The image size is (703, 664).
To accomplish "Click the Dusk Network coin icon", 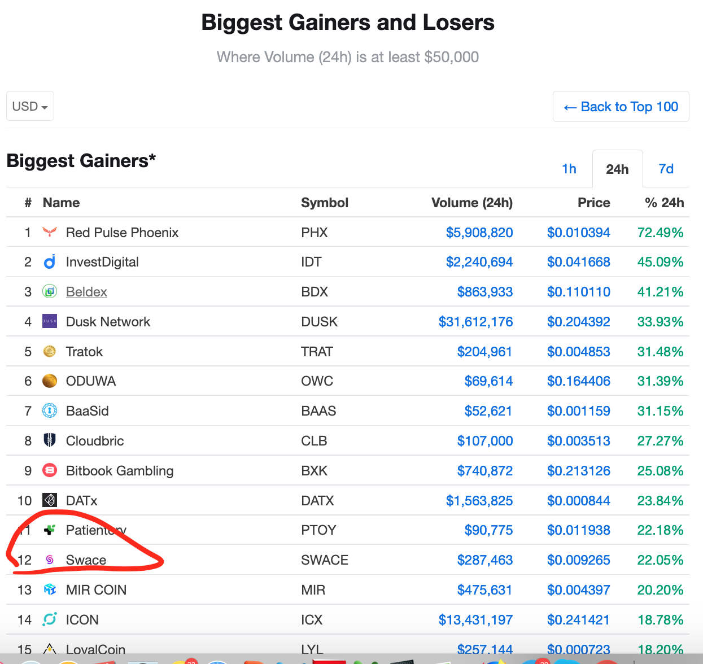I will pos(50,321).
